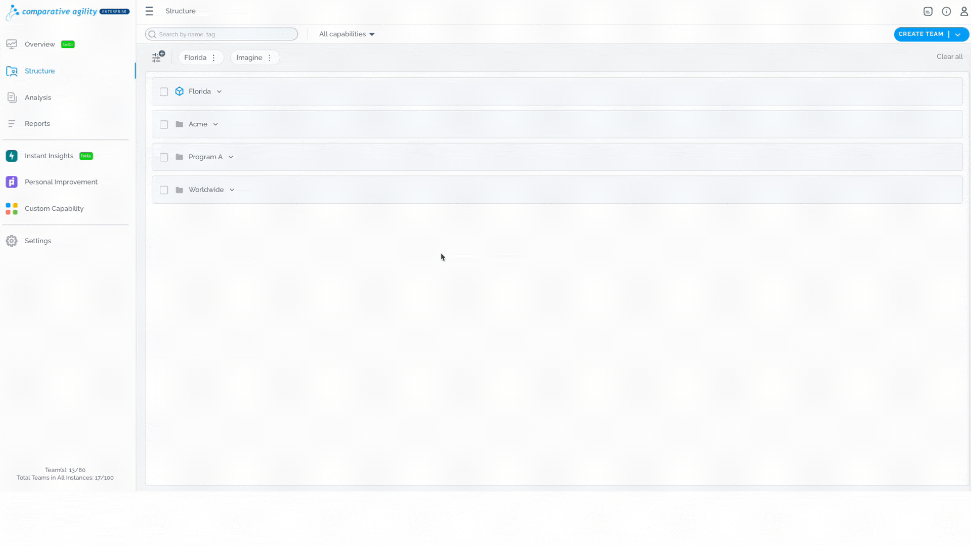Screen dimensions: 971x546
Task: Open the add filter sliders icon
Action: coord(158,57)
